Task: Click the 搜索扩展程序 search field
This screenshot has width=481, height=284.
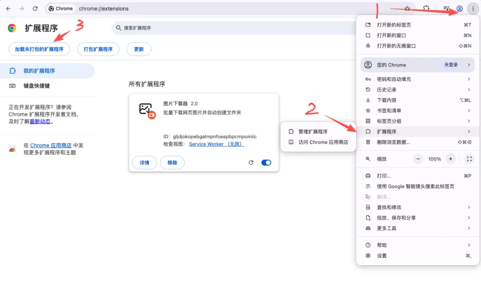Action: [x=233, y=28]
